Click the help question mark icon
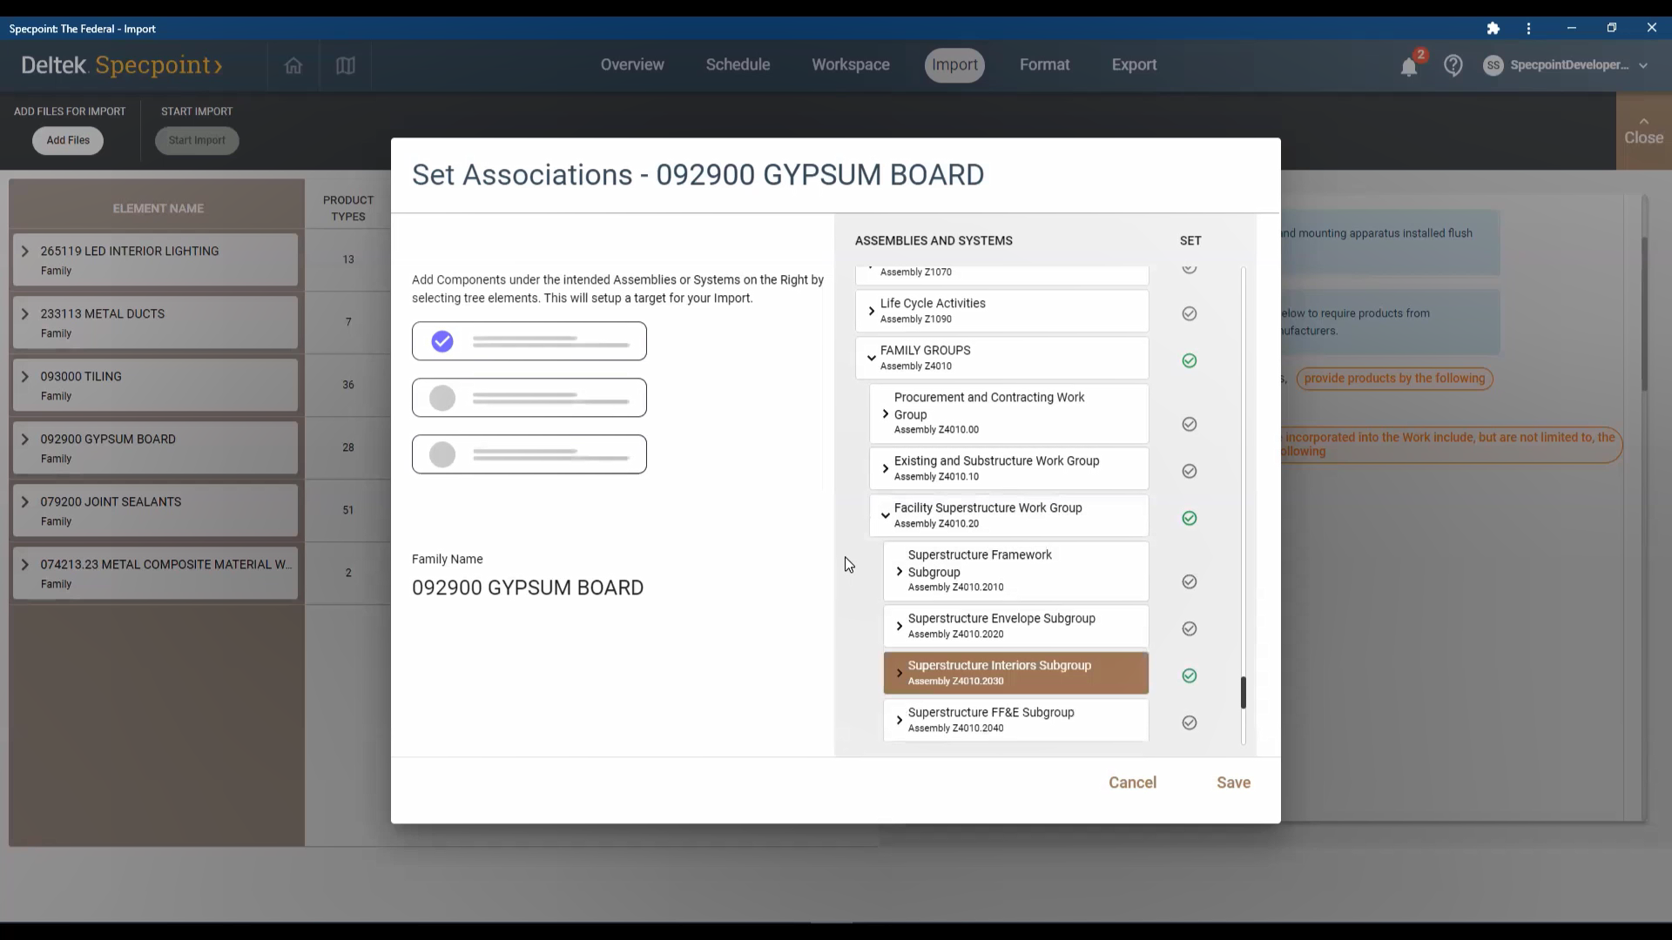Screen dimensions: 1672x940 1453,65
